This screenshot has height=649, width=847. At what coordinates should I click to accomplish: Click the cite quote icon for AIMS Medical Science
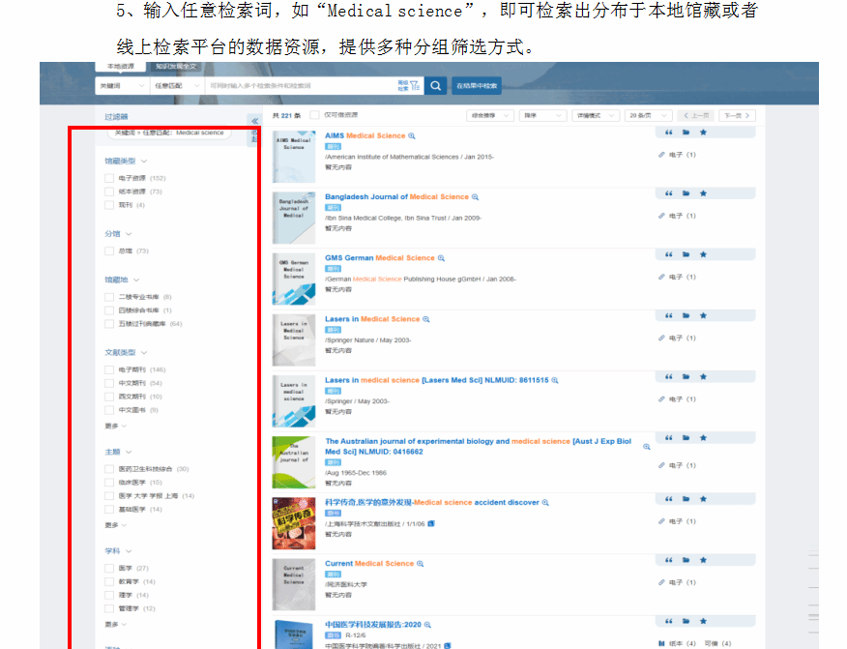(x=667, y=132)
